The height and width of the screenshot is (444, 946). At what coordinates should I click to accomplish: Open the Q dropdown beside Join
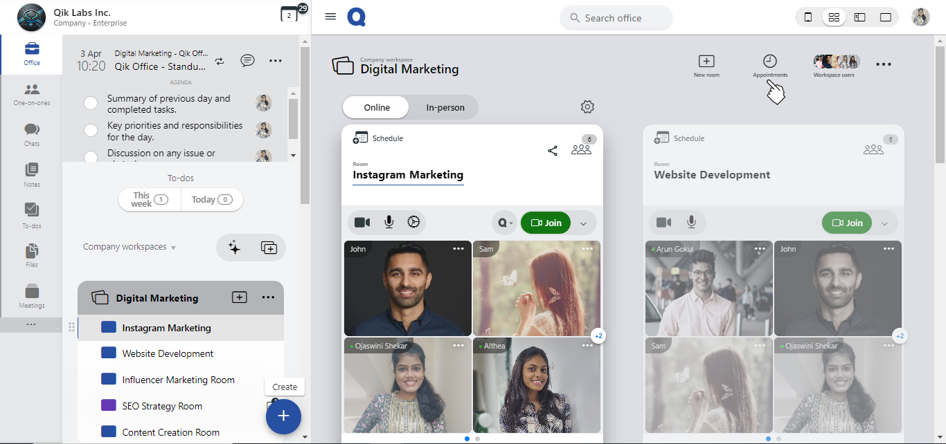tap(506, 223)
